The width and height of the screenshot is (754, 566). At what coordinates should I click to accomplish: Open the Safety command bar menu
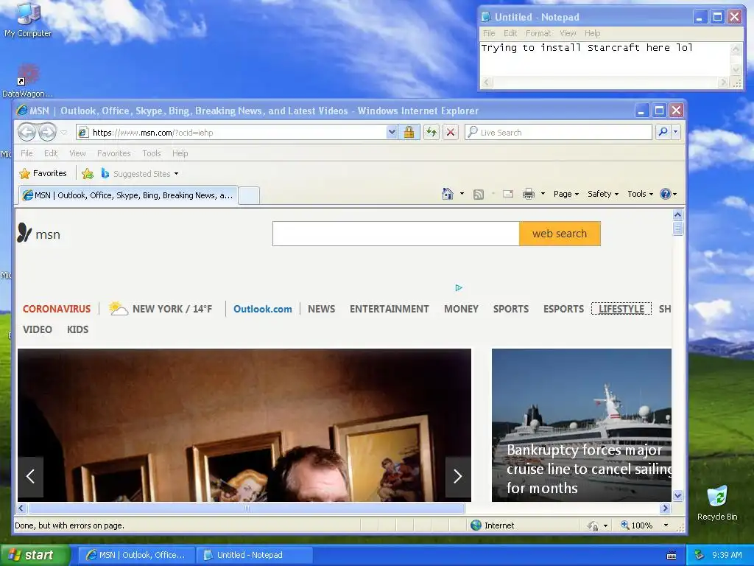[603, 194]
